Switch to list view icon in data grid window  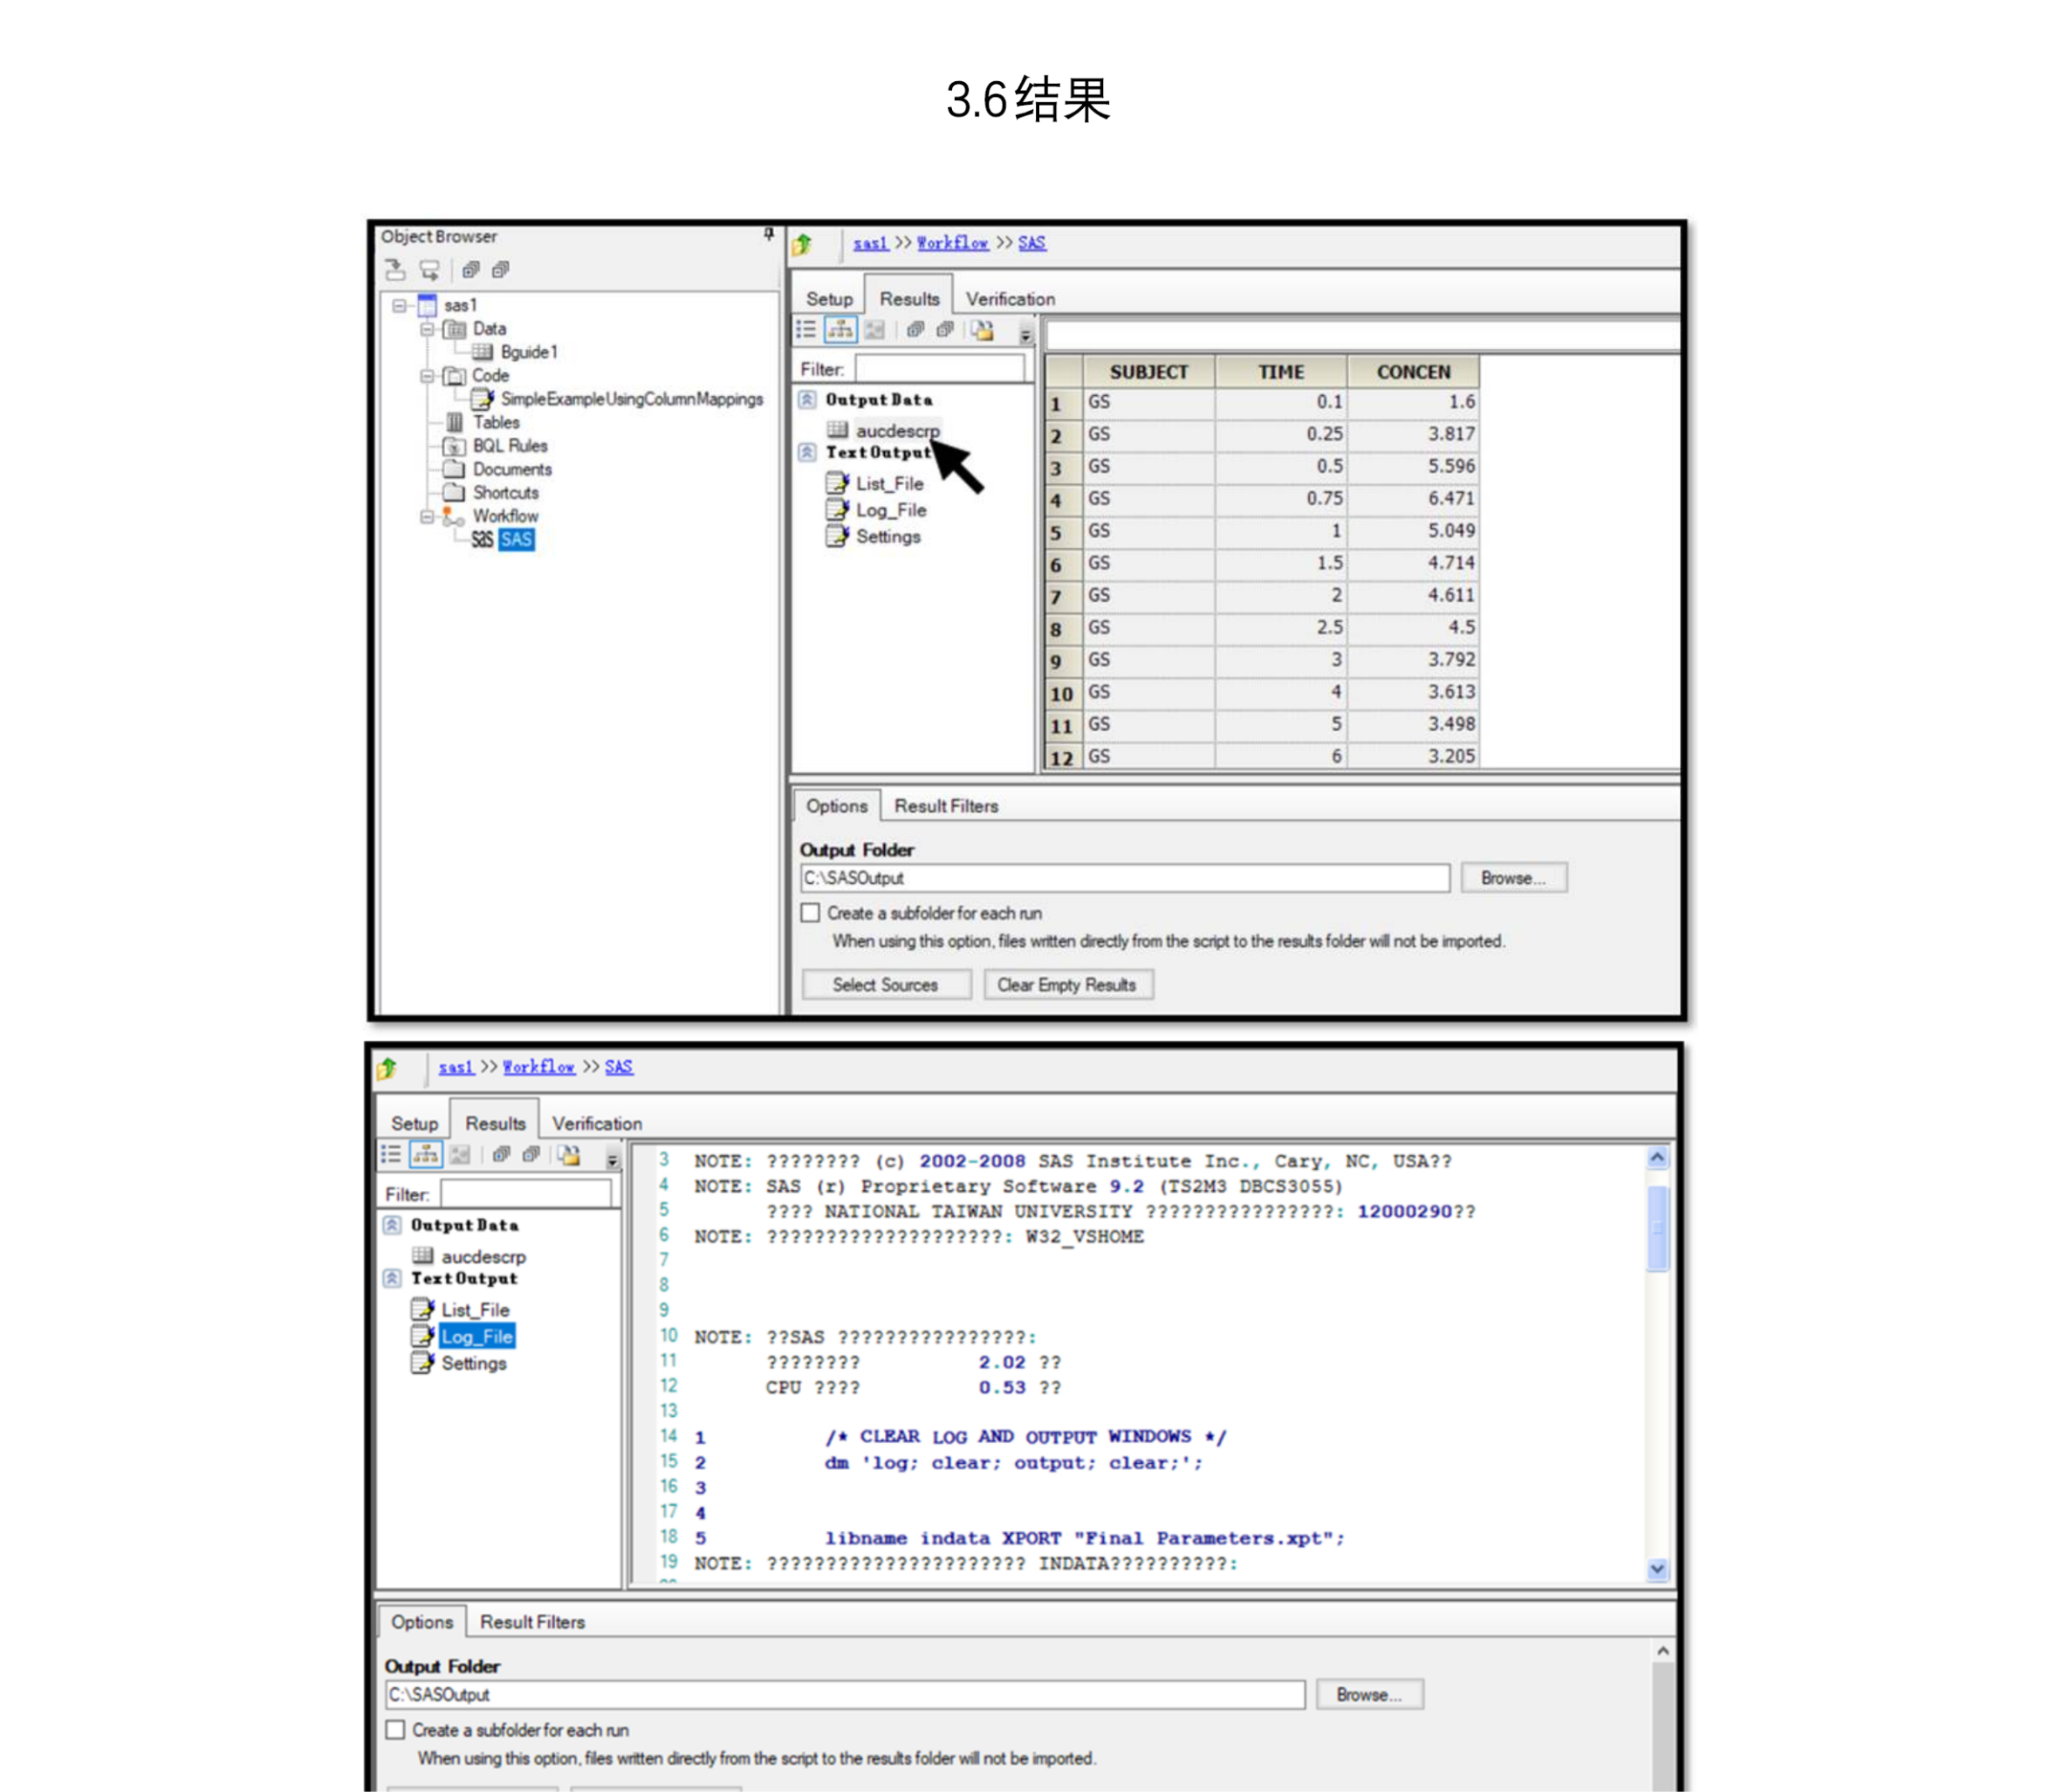pyautogui.click(x=806, y=329)
